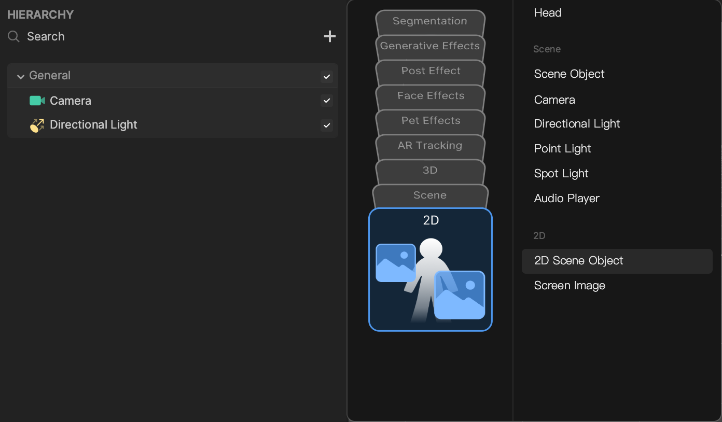Collapse the General group chevron

point(21,76)
